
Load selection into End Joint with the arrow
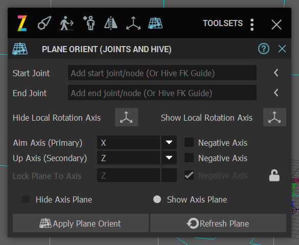coord(276,93)
